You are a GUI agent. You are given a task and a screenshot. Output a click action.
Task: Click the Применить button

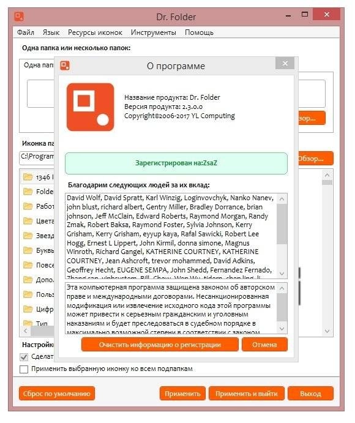tap(182, 394)
